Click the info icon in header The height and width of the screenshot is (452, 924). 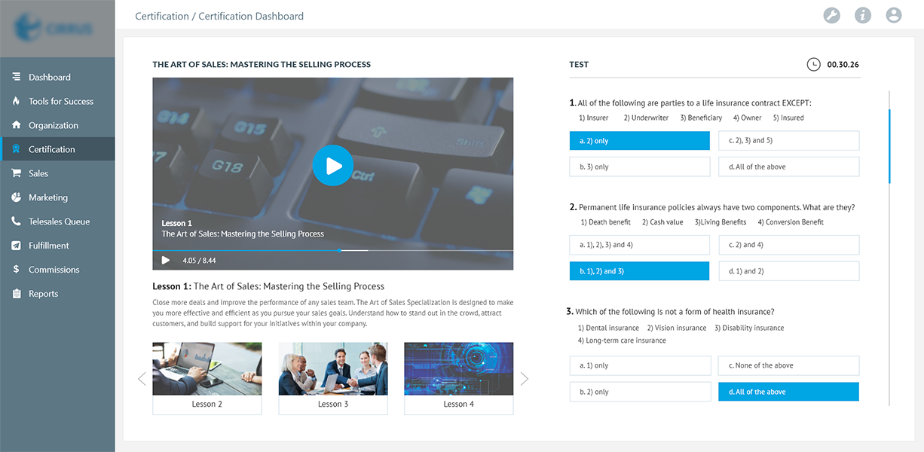pyautogui.click(x=863, y=15)
